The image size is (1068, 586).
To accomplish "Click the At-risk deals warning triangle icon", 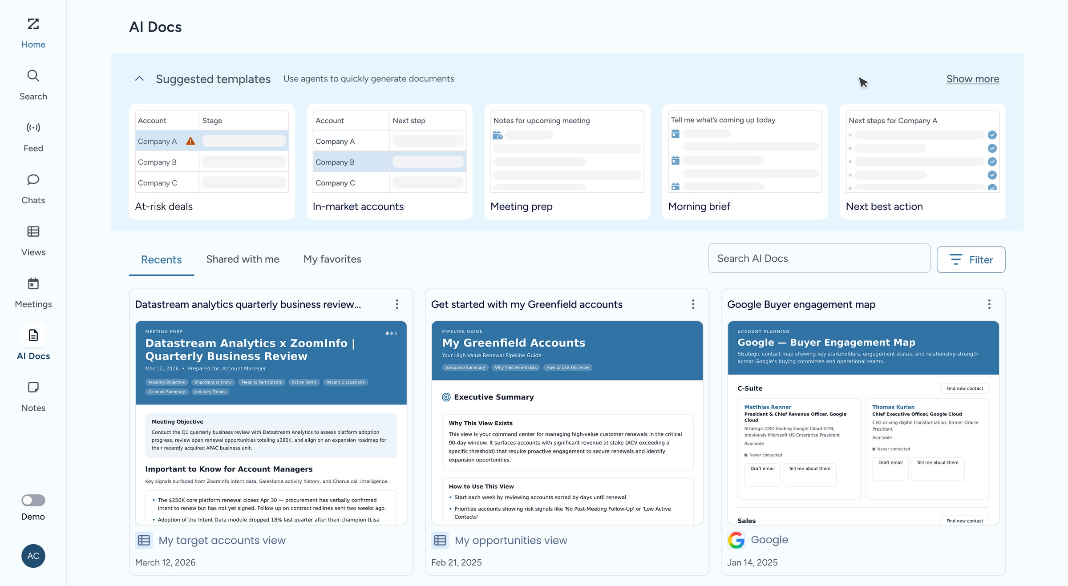I will [x=190, y=141].
